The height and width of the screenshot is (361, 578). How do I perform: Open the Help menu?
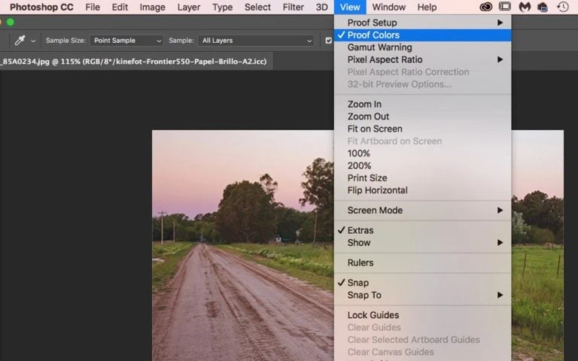(427, 7)
